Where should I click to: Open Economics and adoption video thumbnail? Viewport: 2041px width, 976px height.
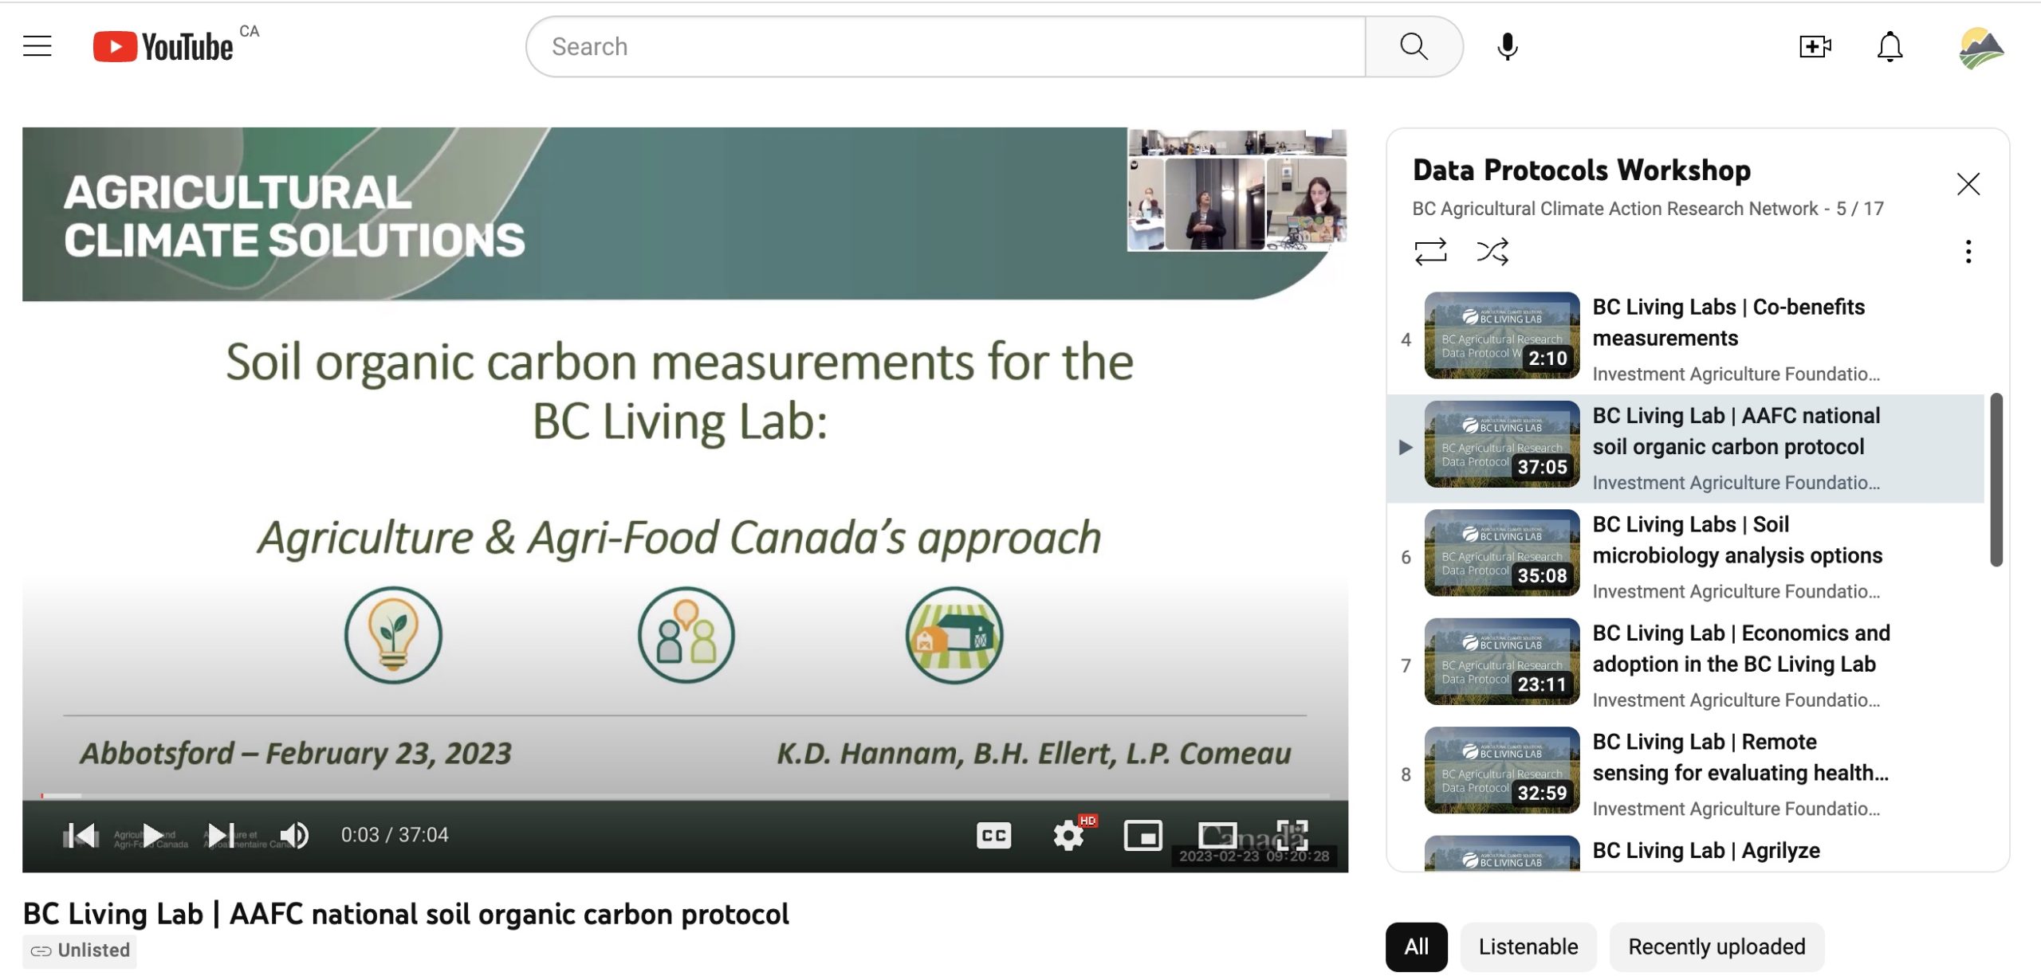(1502, 661)
